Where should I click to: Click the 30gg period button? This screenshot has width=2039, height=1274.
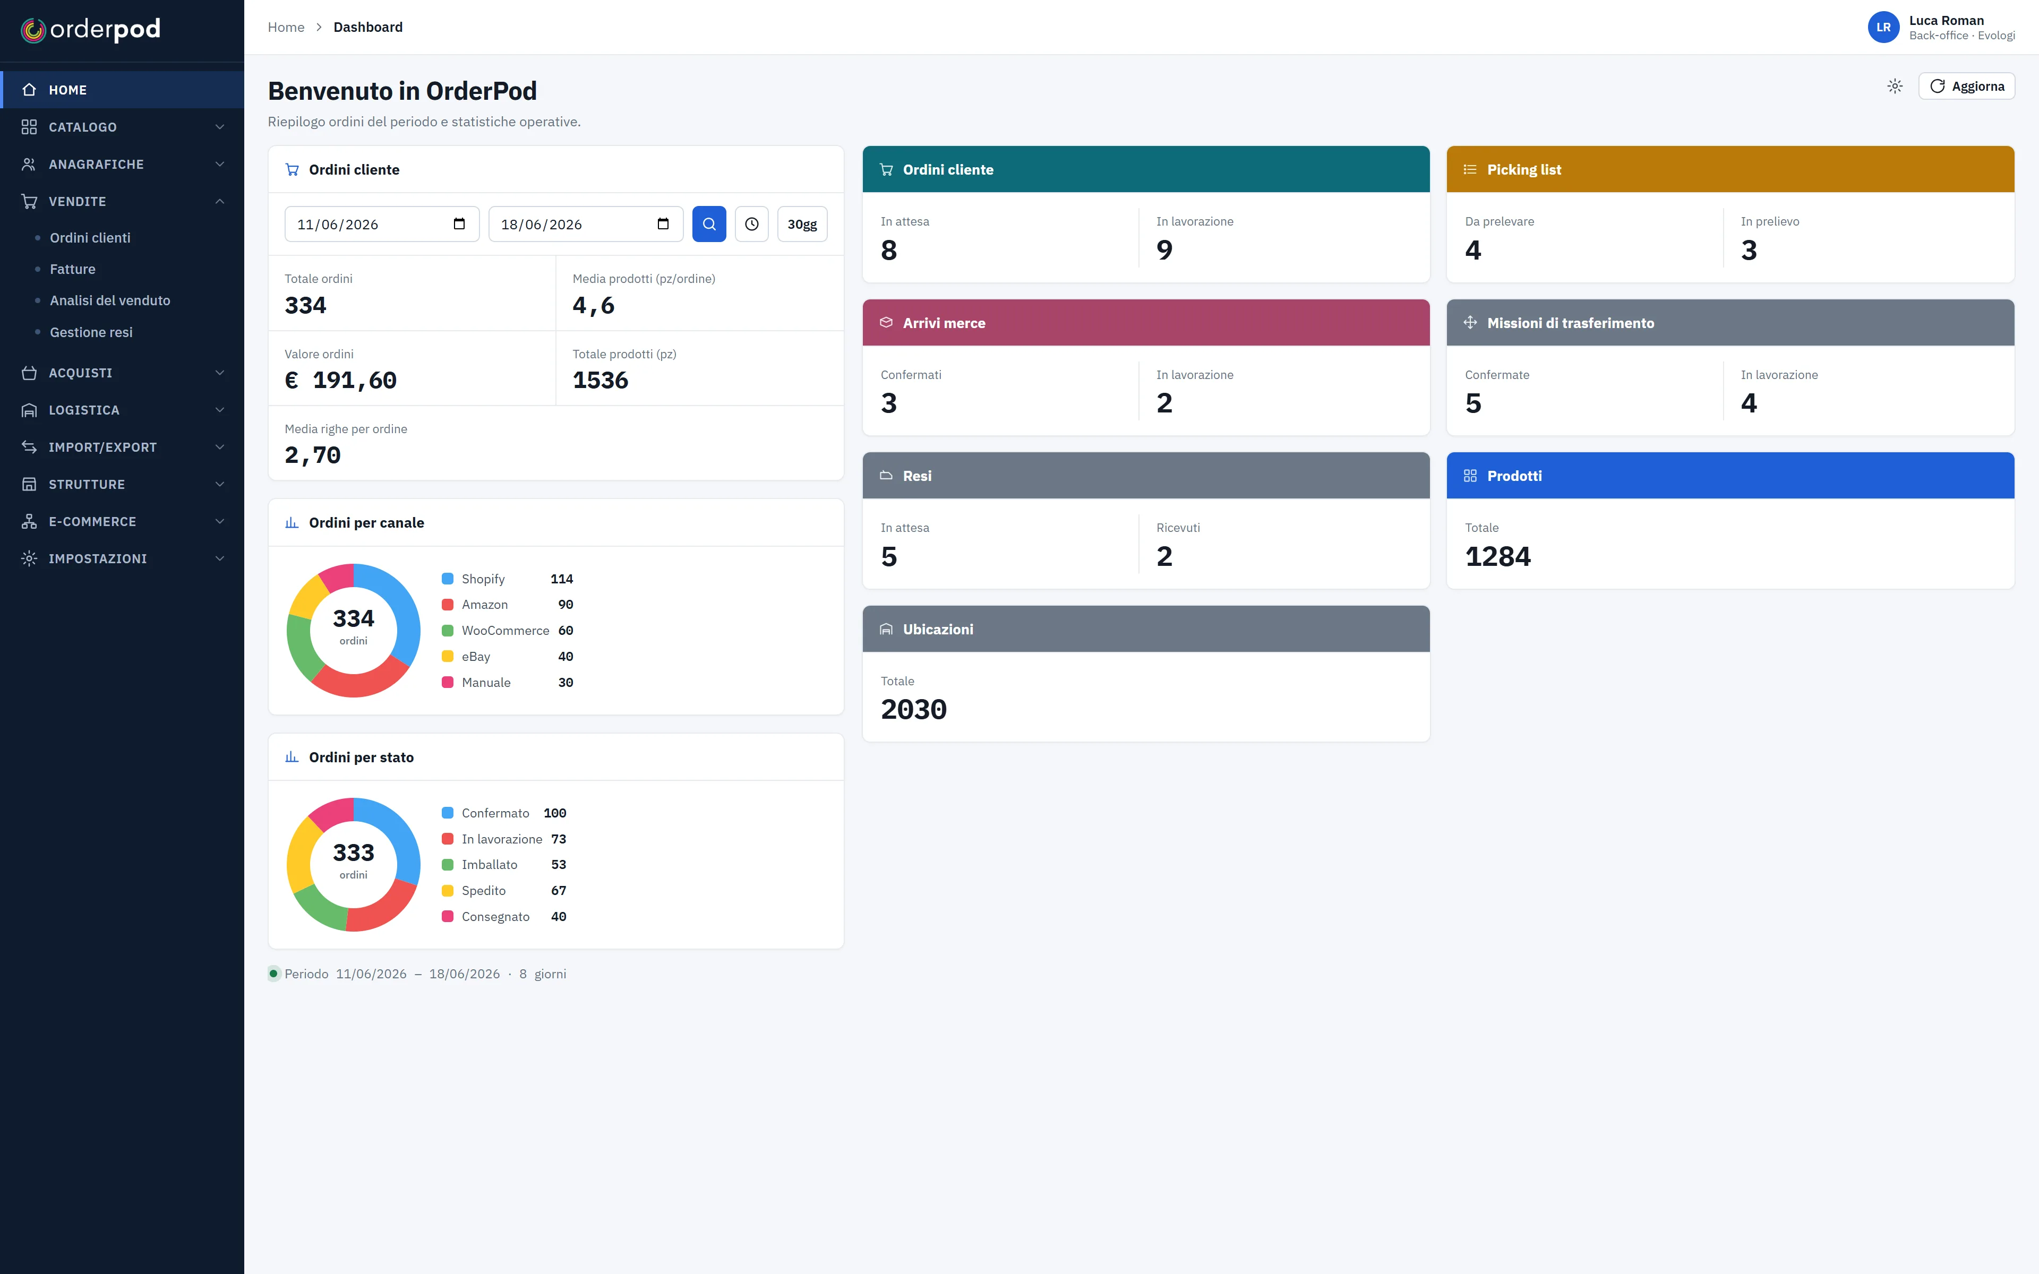pos(802,224)
